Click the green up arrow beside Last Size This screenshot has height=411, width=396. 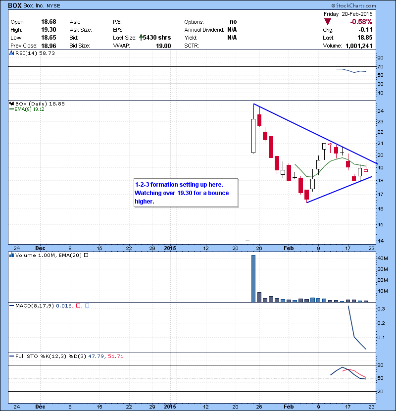[x=141, y=38]
